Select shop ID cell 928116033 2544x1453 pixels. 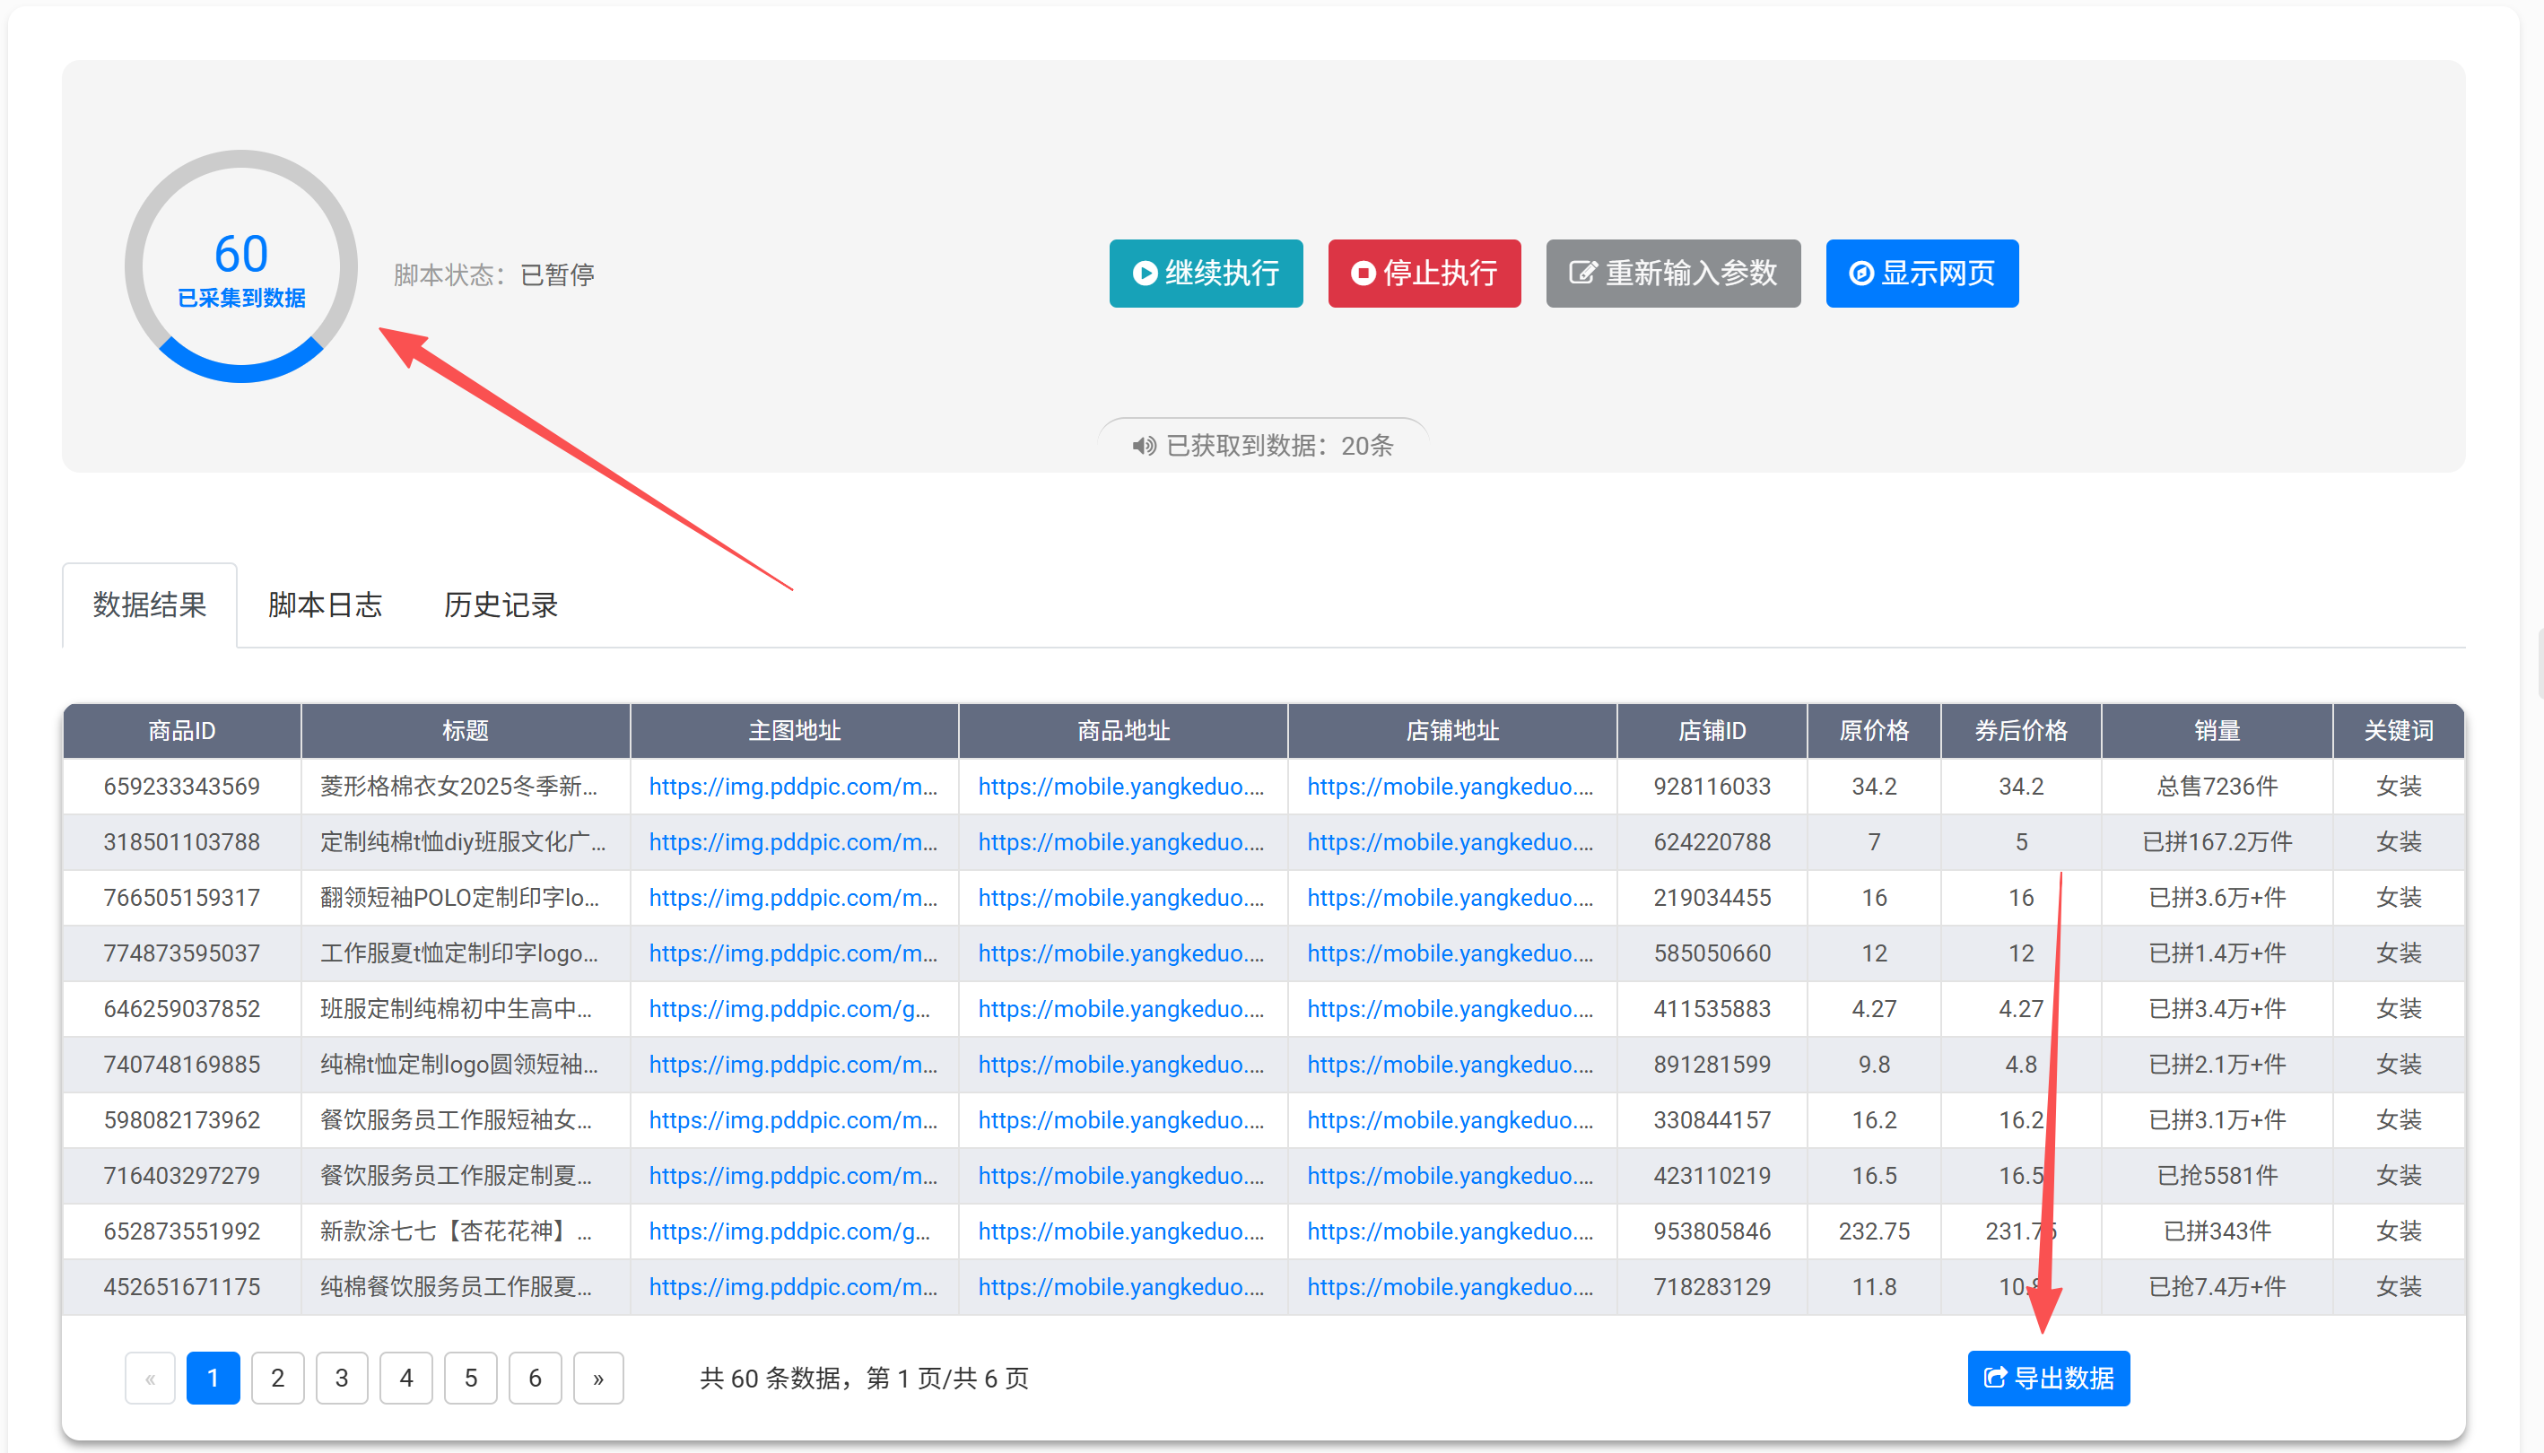pyautogui.click(x=1712, y=787)
